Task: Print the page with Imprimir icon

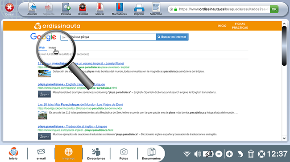Action: point(139,8)
